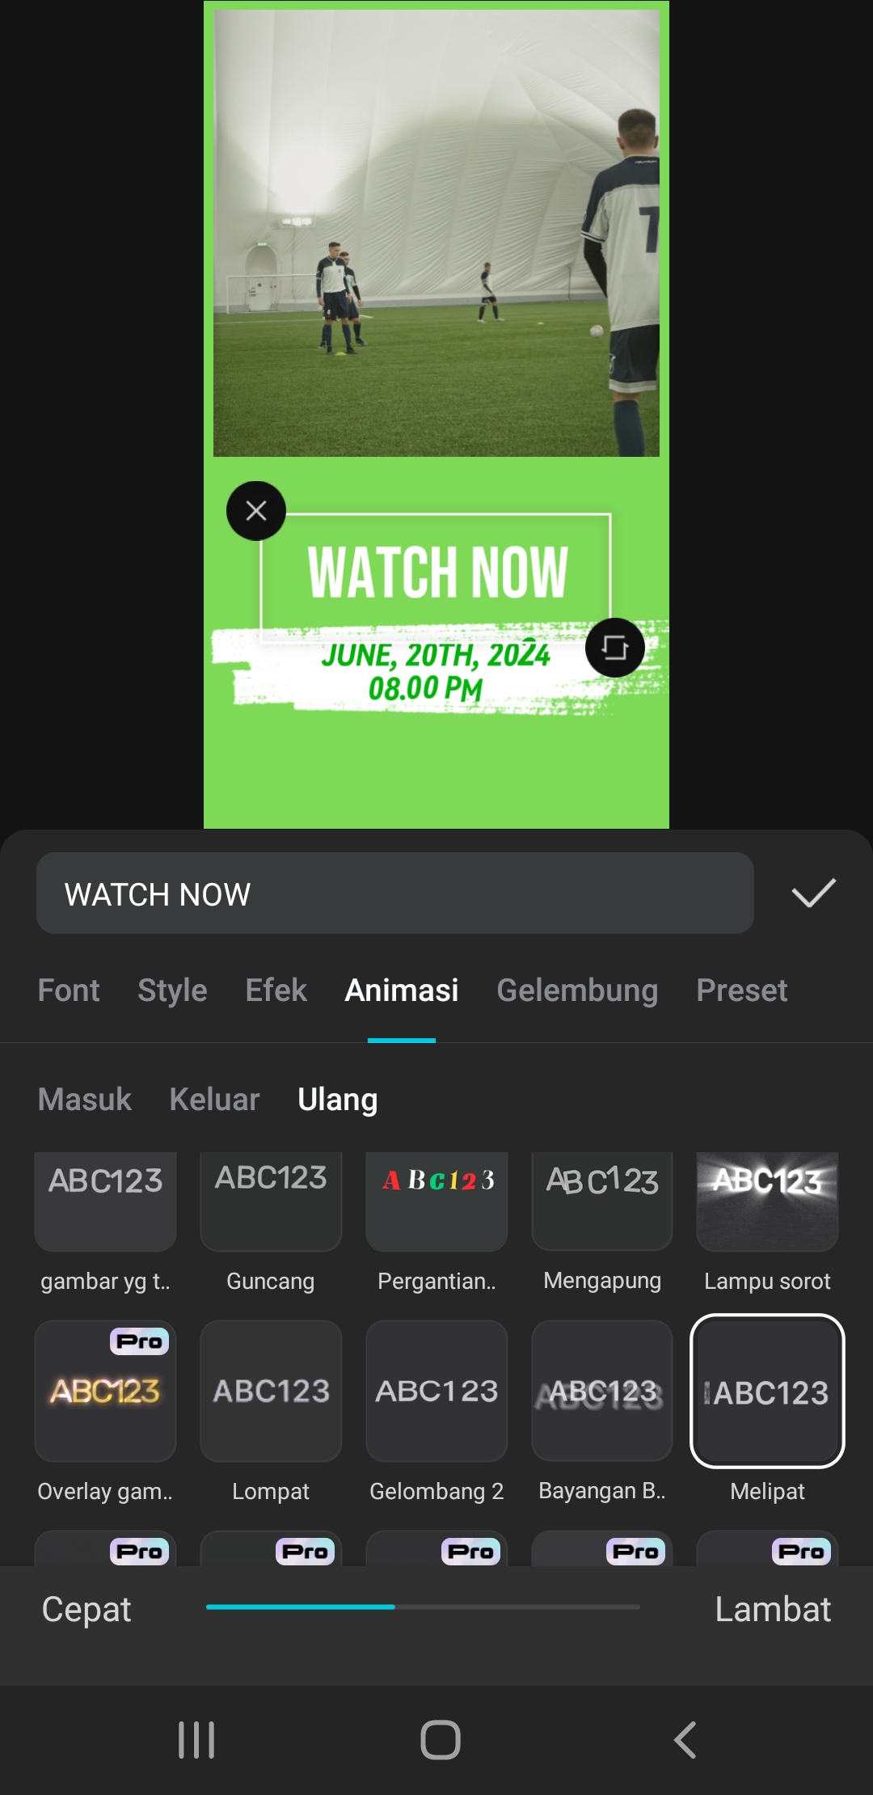The height and width of the screenshot is (1795, 873).
Task: Switch to the Font tab
Action: pyautogui.click(x=69, y=990)
